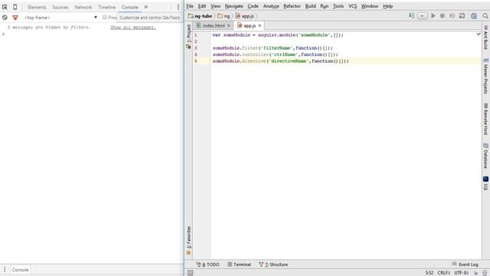490x276 pixels.
Task: Select the Console DevTools tab
Action: (129, 7)
